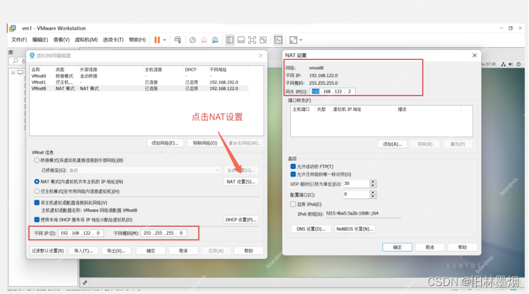Screen dimensions: 529x294
Task: Click the VMware Workstation logo in title bar
Action: (x=13, y=28)
